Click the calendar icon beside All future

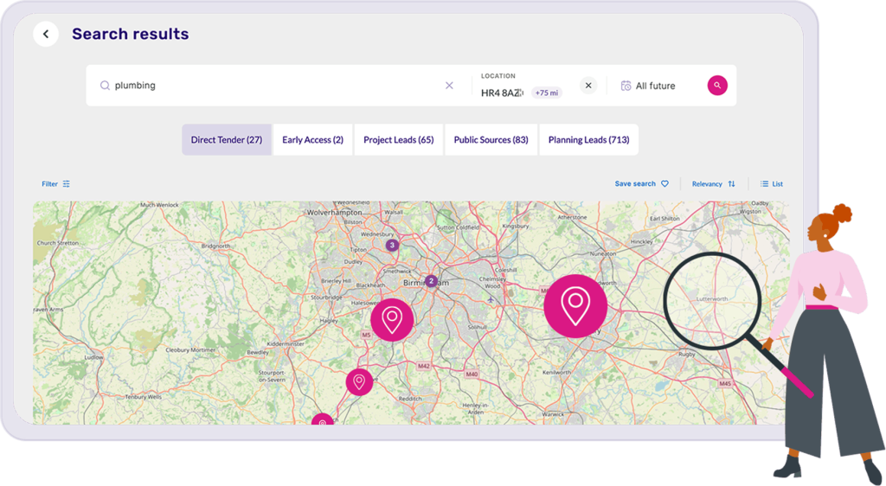pos(626,86)
